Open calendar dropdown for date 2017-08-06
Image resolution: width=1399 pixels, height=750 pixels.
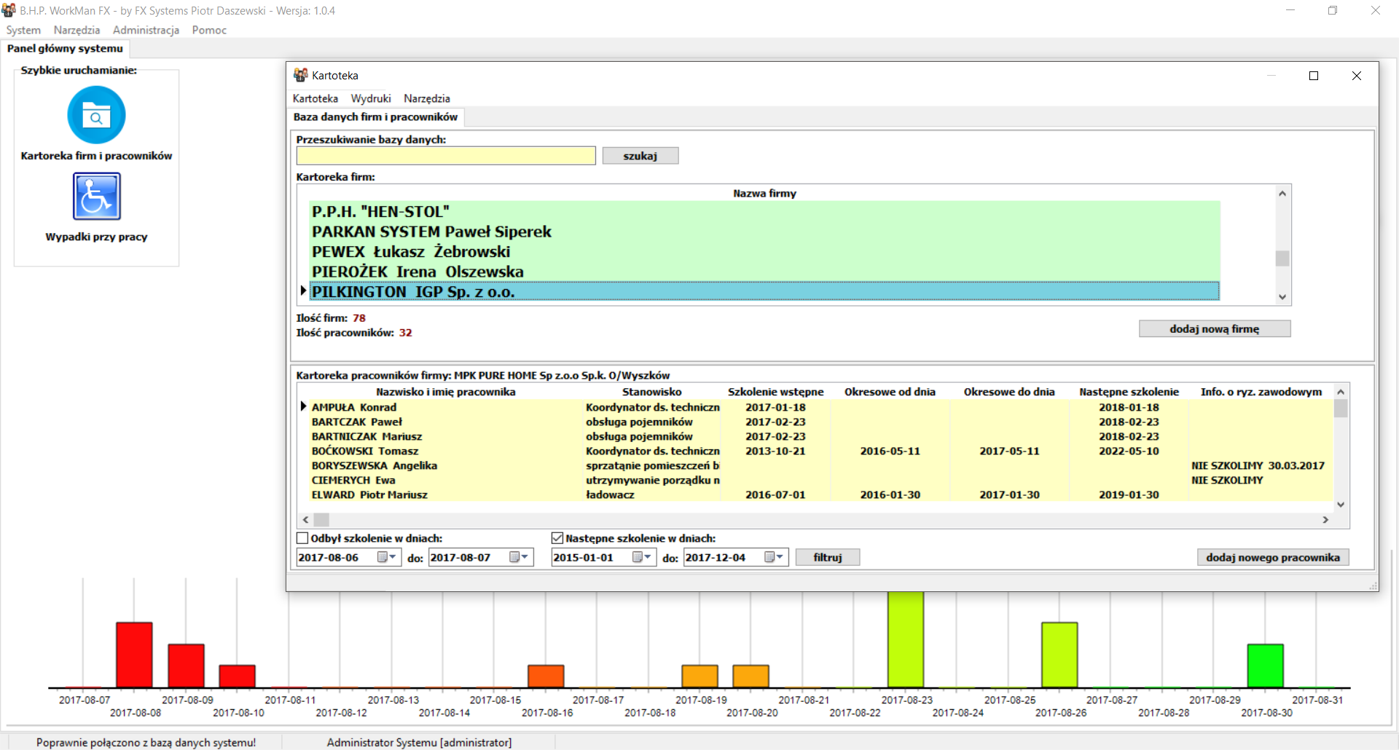pos(387,557)
